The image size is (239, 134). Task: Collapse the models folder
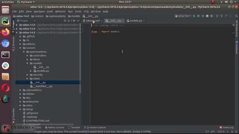[x=27, y=63]
